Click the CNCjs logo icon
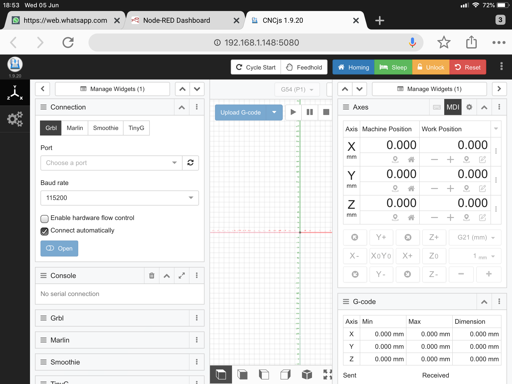 (x=15, y=64)
